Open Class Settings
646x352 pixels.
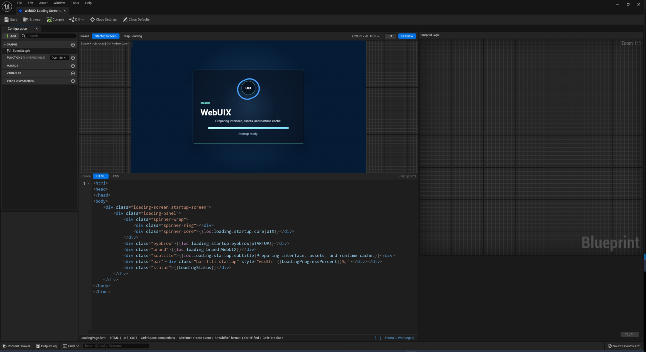[103, 20]
